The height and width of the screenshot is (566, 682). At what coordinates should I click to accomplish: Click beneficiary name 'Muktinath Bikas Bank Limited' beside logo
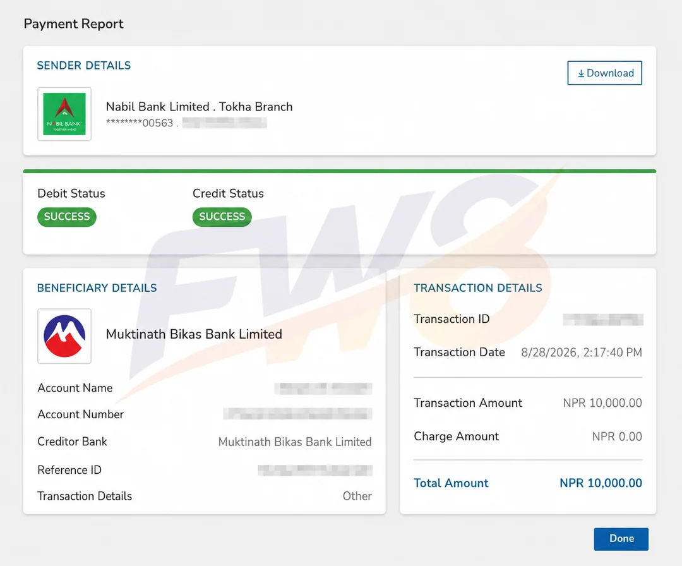[x=194, y=334]
